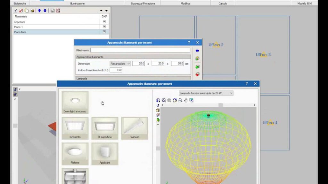328x184 pixels.
Task: Click the blue move-down arrow in Planimetrie toolbar
Action: tap(45, 11)
